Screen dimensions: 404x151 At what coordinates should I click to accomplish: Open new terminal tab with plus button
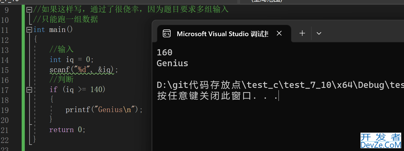(x=302, y=33)
